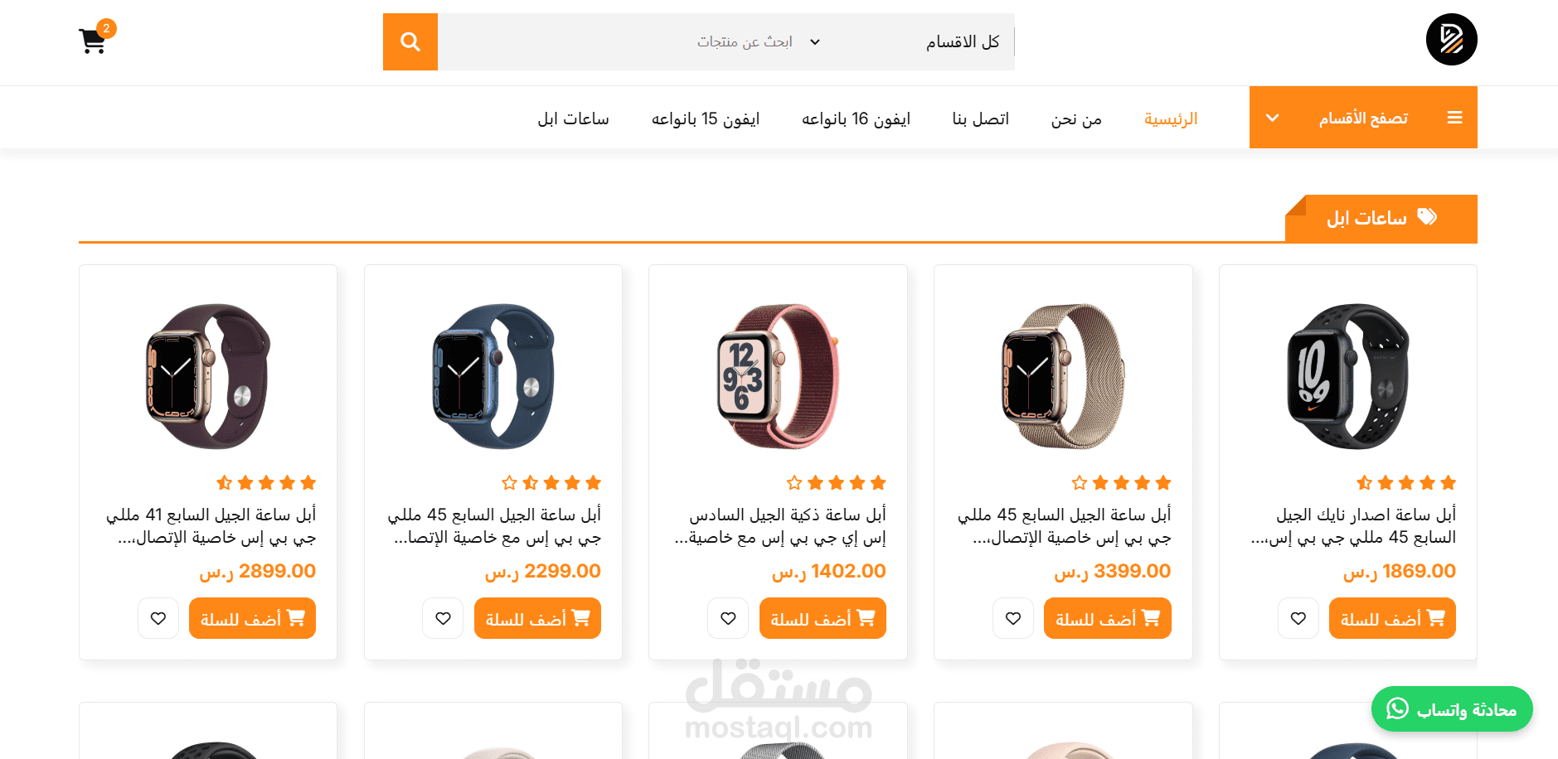Toggle wishlist heart for the 1402.00 watch
This screenshot has height=759, width=1558.
click(x=728, y=618)
